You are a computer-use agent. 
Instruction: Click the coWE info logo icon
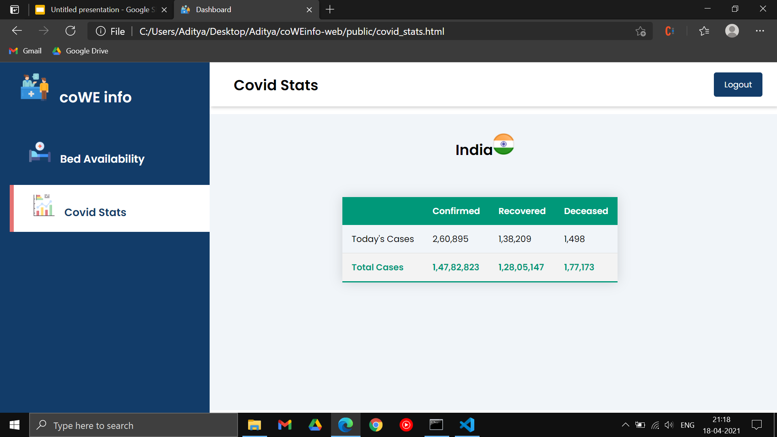coord(35,87)
